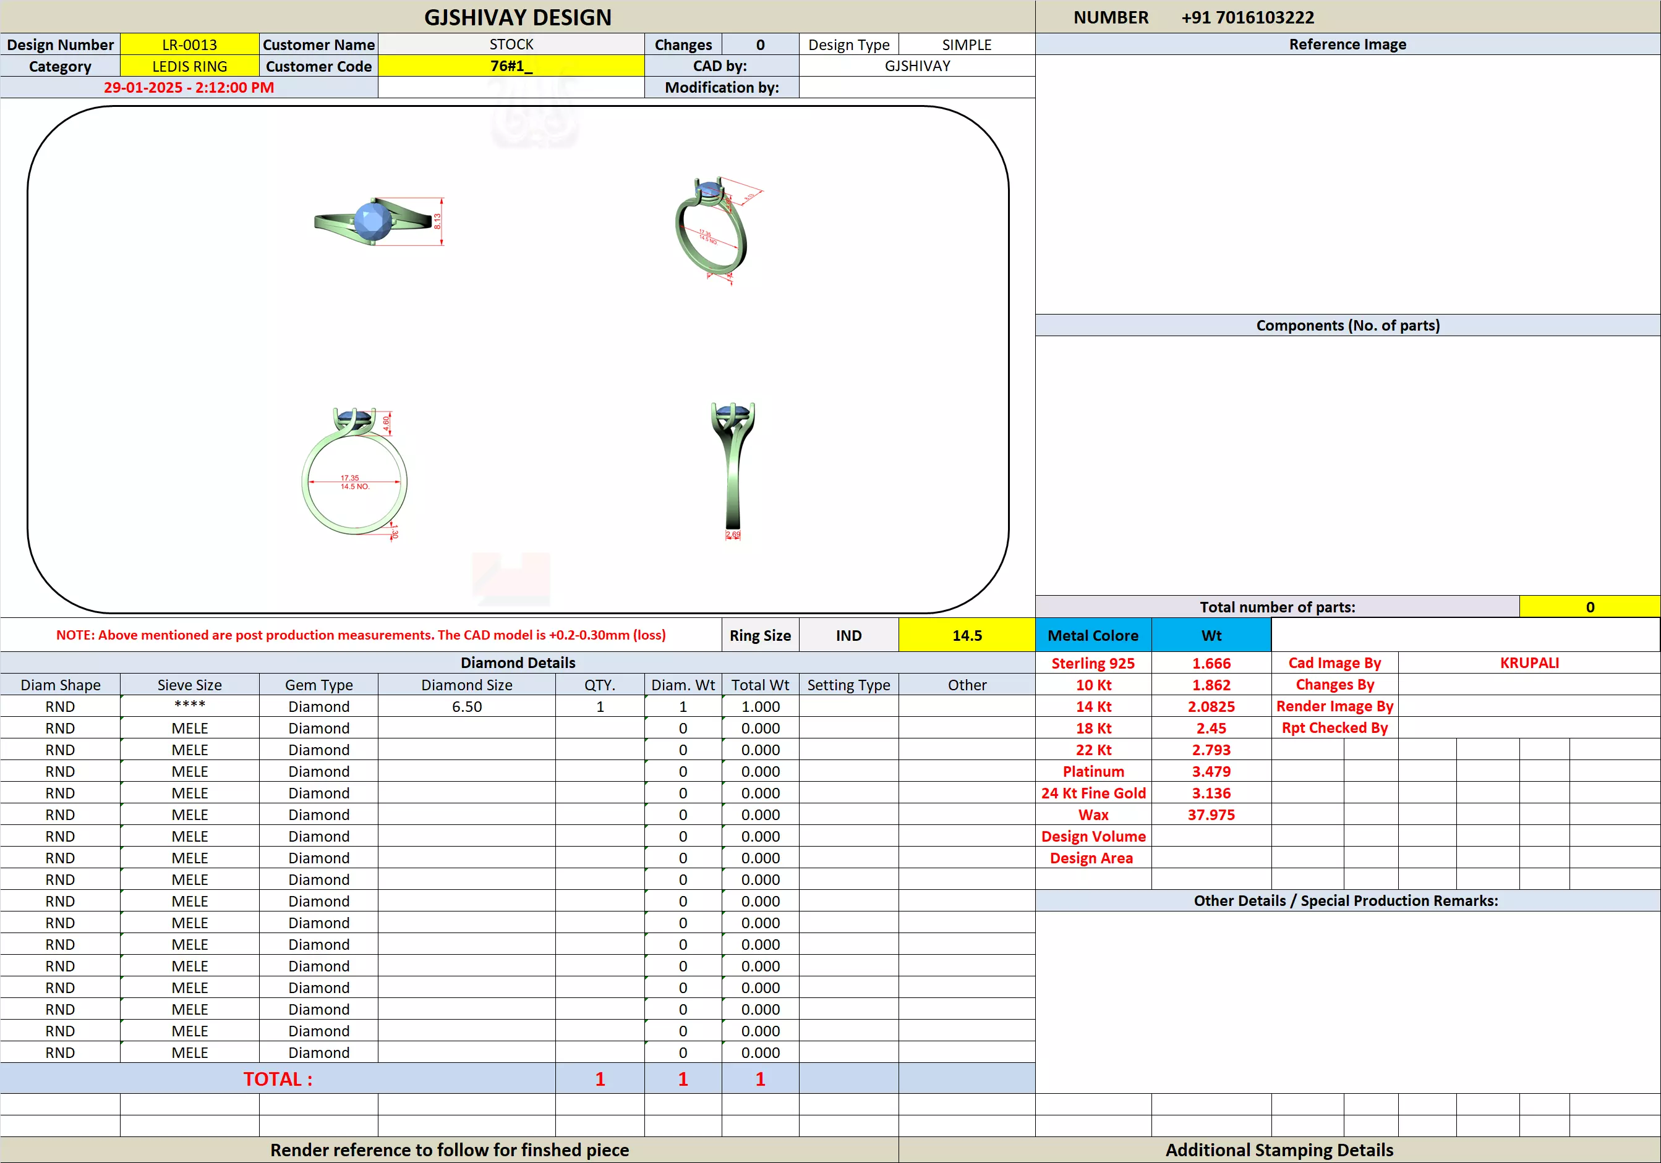Screen dimensions: 1661x1163
Task: Click the yellow 14.5 ring size cell
Action: (967, 635)
